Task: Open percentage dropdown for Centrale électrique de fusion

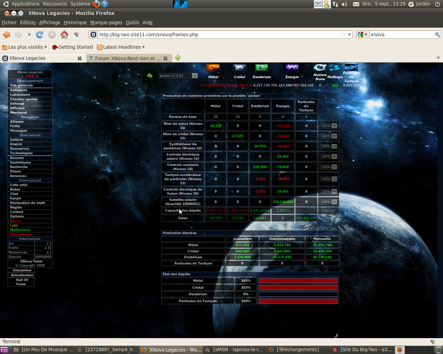Action: pos(328,192)
